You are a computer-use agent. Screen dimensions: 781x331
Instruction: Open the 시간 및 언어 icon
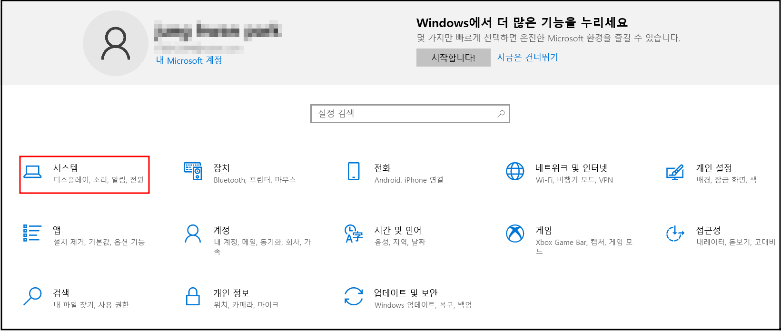pos(354,234)
